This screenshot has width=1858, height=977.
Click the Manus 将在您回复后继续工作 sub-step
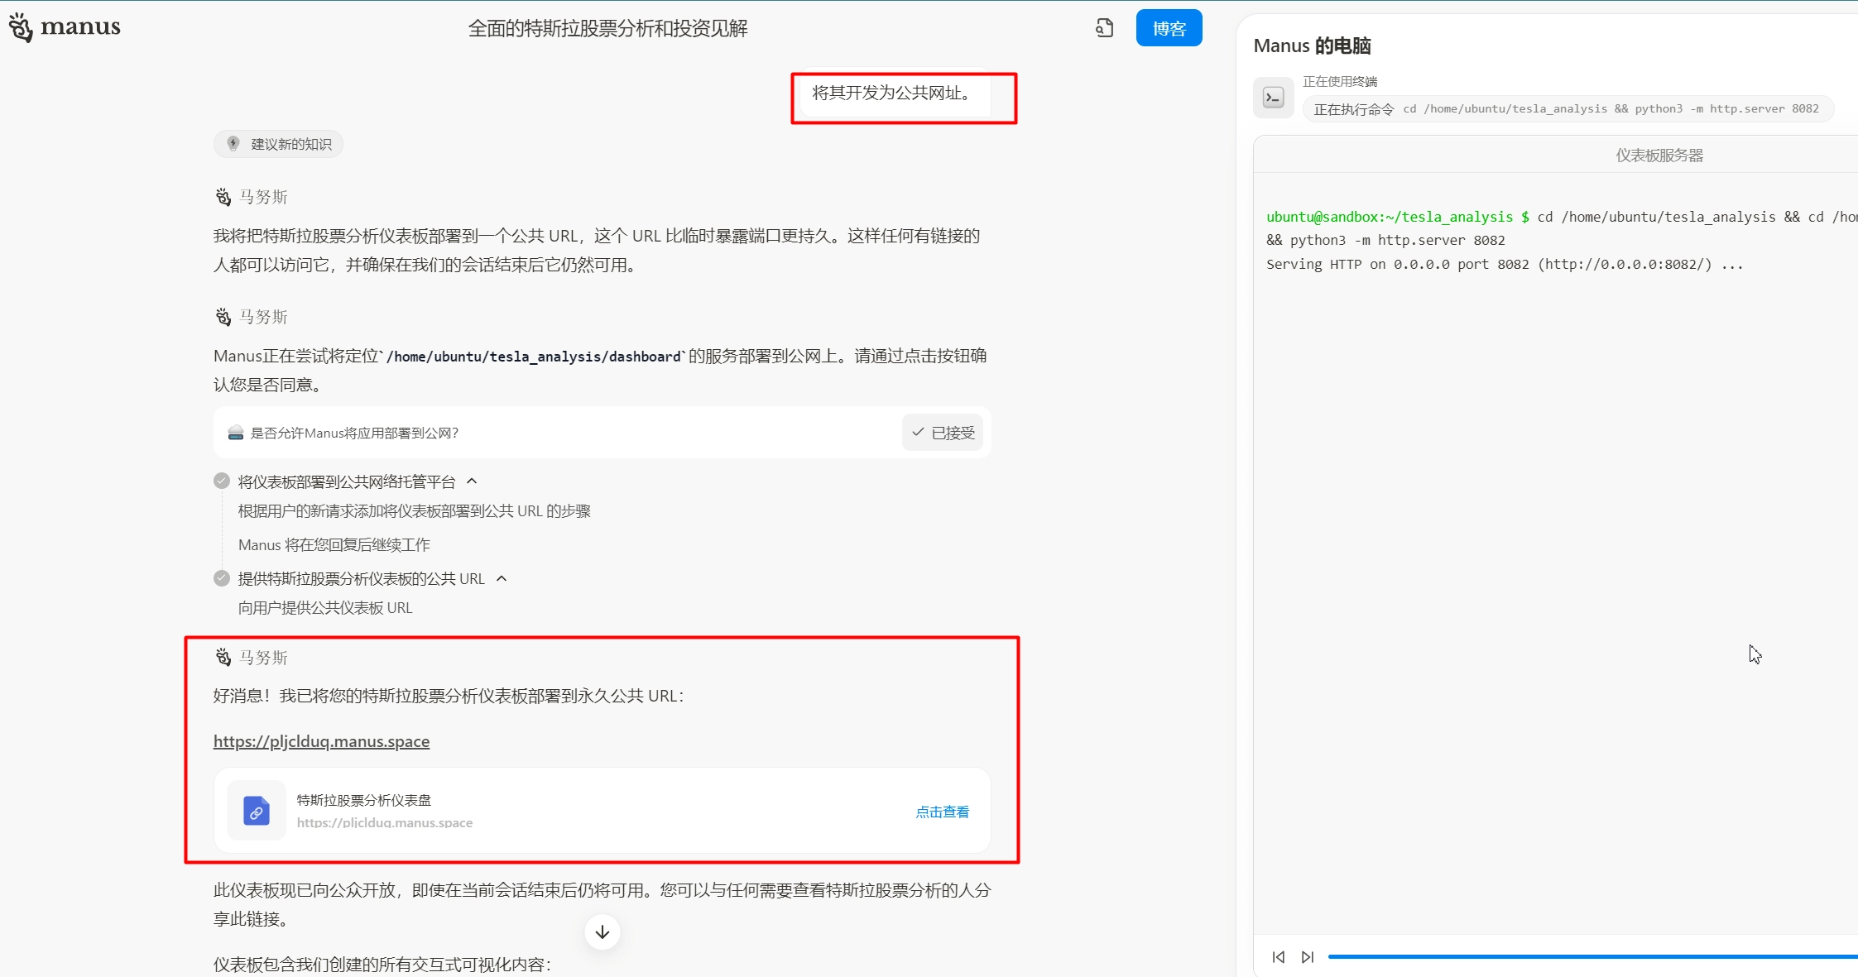[334, 545]
